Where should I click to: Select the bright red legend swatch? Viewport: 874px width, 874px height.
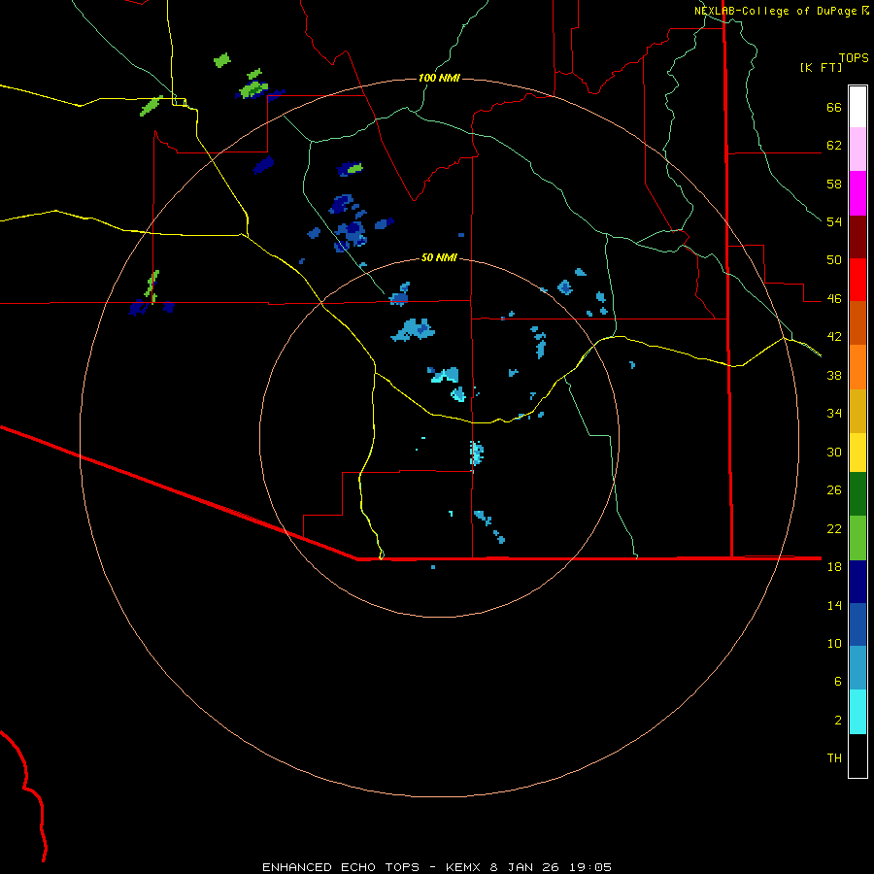[857, 281]
